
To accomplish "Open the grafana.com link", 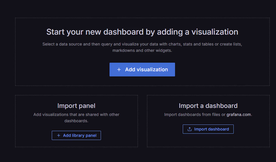I will 239,114.
